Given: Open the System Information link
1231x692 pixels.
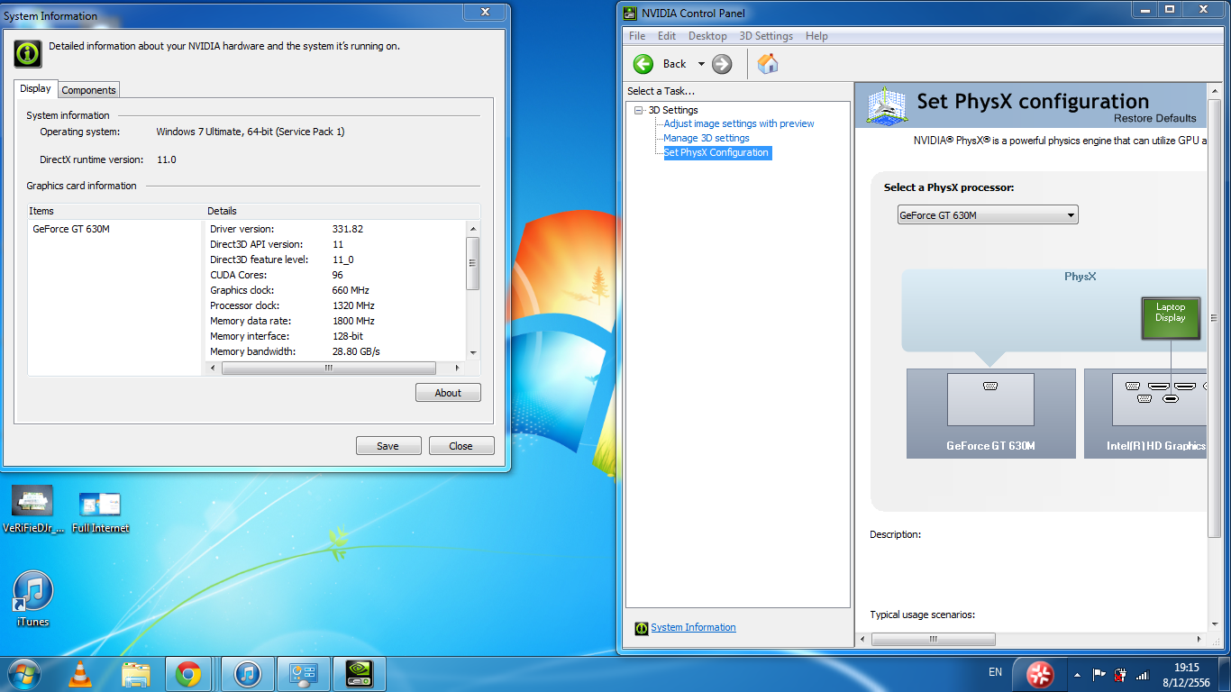Looking at the screenshot, I should pyautogui.click(x=693, y=627).
